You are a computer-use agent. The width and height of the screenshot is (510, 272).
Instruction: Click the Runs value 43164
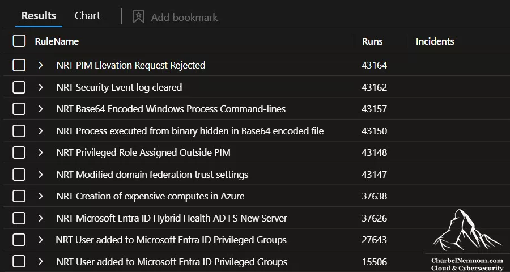click(x=375, y=65)
